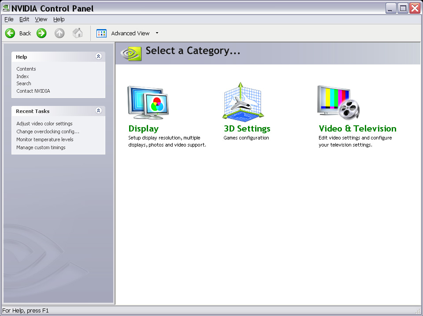Screen dimensions: 423x316
Task: Collapse the Help panel chevron
Action: 98,56
